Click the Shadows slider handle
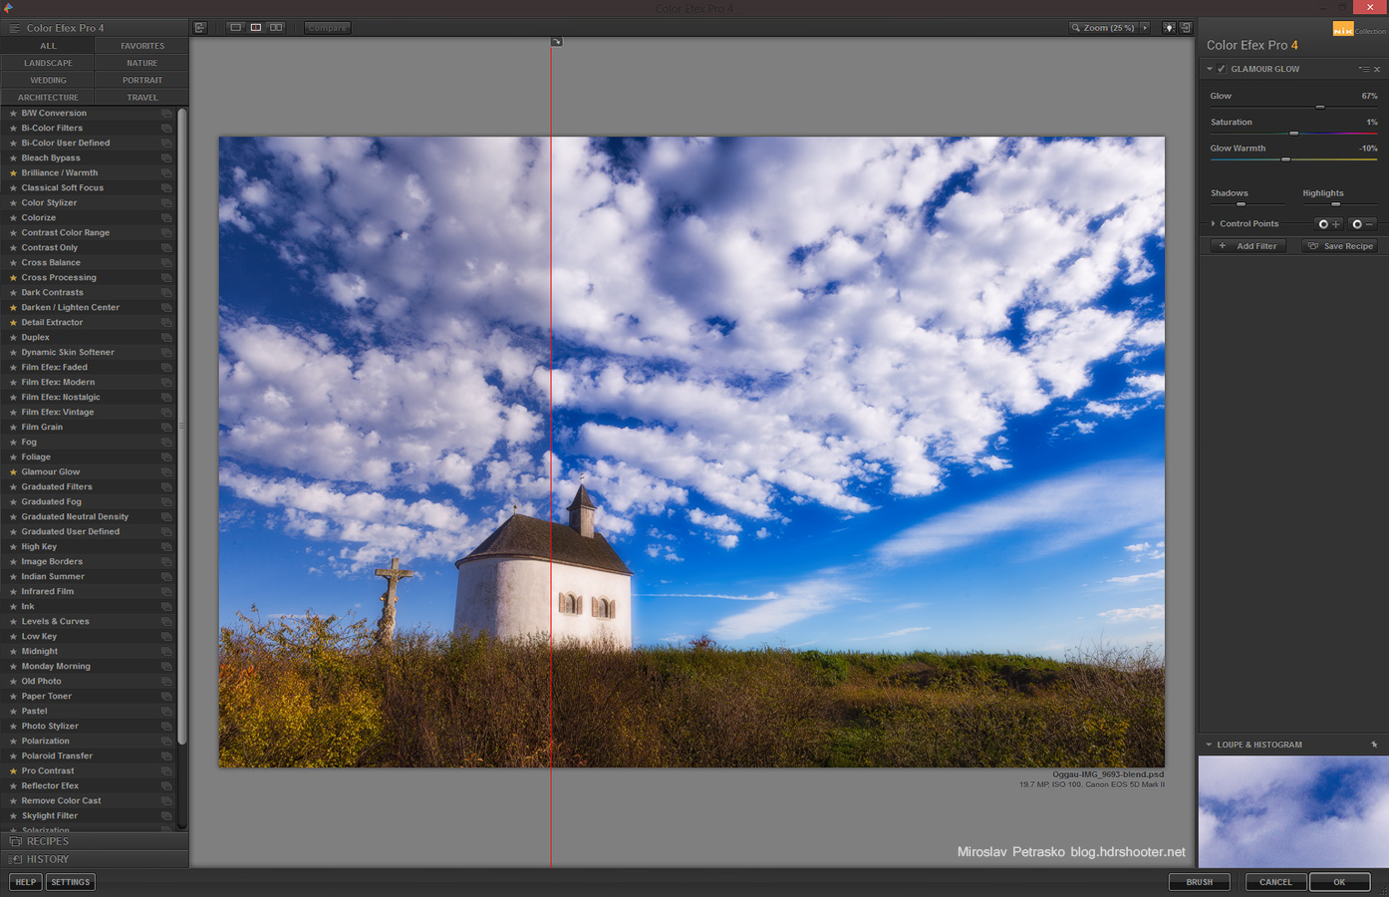Viewport: 1389px width, 897px height. pos(1241,203)
